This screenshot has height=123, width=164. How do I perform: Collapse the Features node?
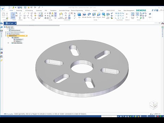(8, 38)
